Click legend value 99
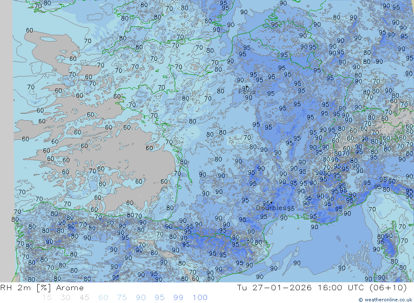The image size is (414, 303). coord(178,298)
